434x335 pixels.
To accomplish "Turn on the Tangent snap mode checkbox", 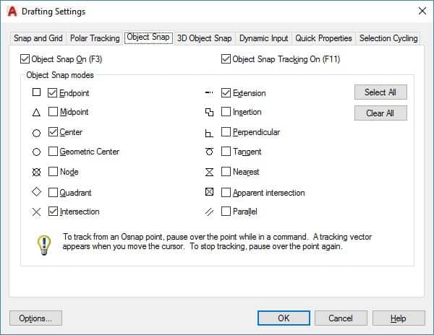I will pos(226,152).
